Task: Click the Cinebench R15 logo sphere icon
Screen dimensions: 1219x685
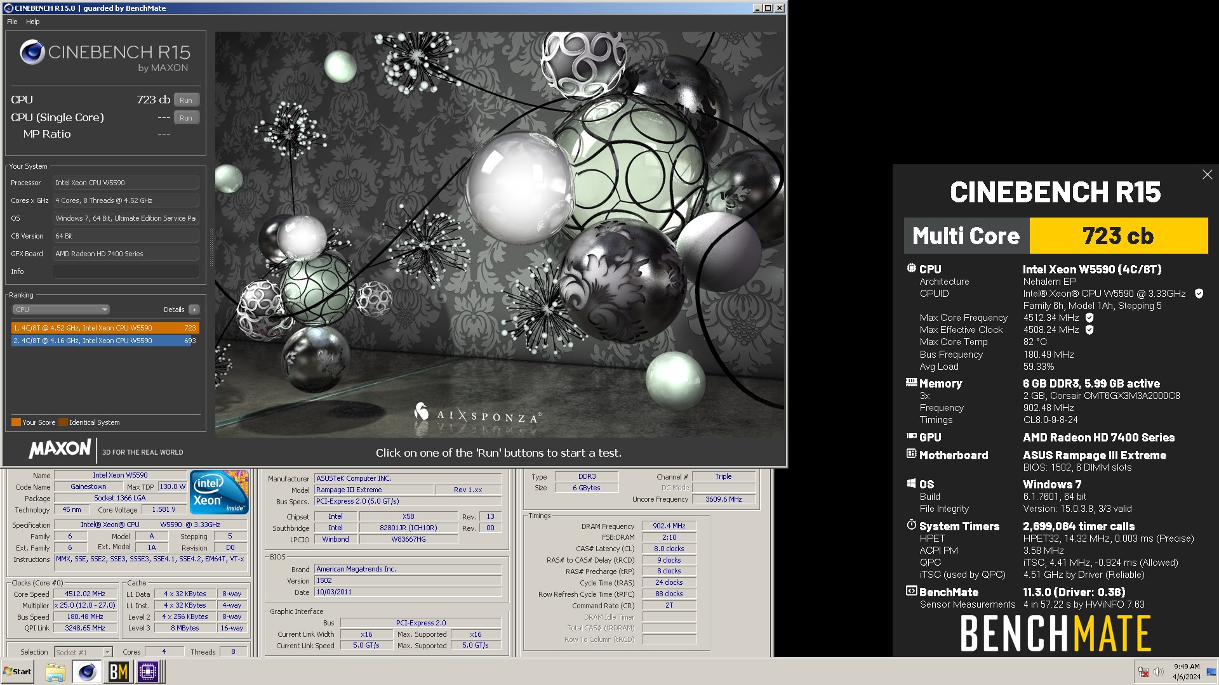Action: click(32, 52)
